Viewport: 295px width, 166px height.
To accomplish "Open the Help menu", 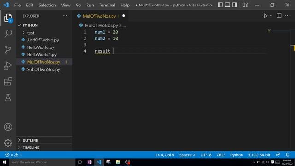I will [x=125, y=5].
